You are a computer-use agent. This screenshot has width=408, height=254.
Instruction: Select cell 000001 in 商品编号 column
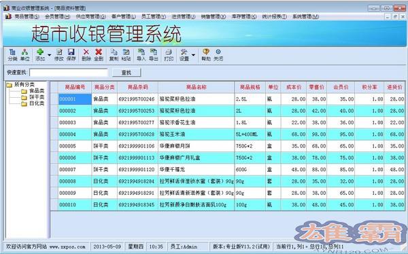[75, 99]
